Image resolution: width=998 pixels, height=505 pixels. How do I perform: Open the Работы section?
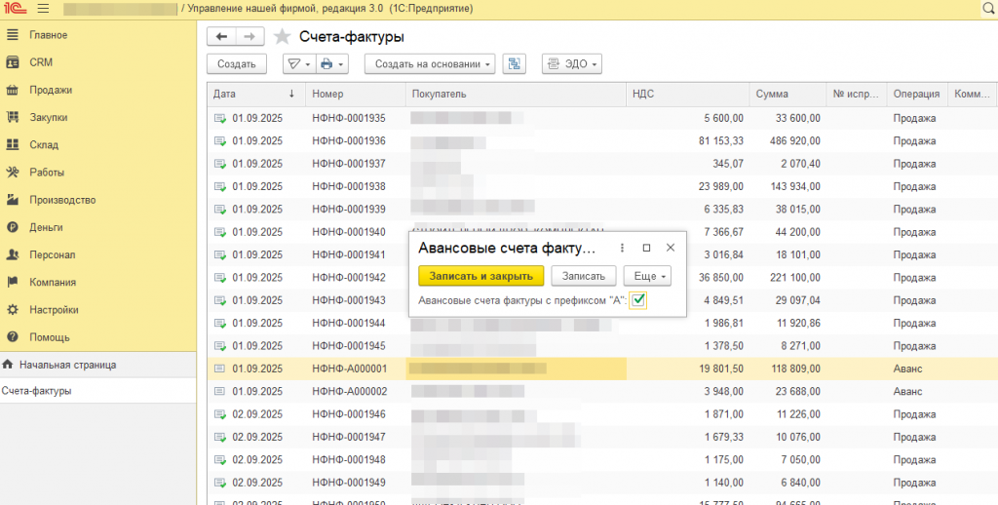47,172
